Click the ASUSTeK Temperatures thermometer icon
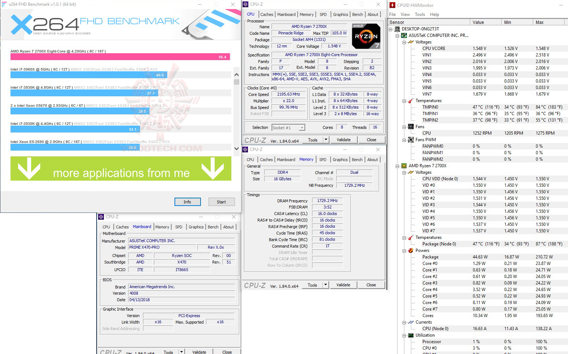Viewport: 568px width, 354px height. pyautogui.click(x=411, y=101)
